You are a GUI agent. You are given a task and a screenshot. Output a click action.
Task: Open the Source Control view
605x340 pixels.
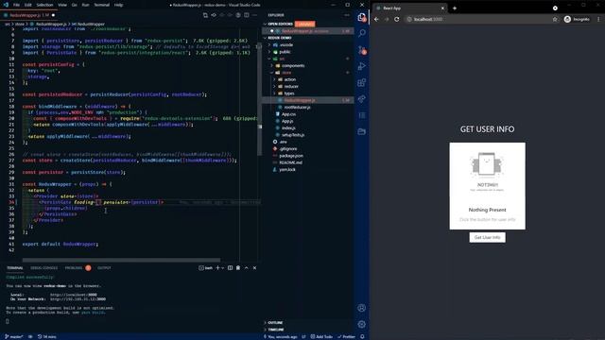pos(361,50)
